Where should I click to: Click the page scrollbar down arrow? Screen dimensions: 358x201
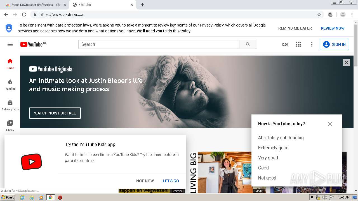355,191
